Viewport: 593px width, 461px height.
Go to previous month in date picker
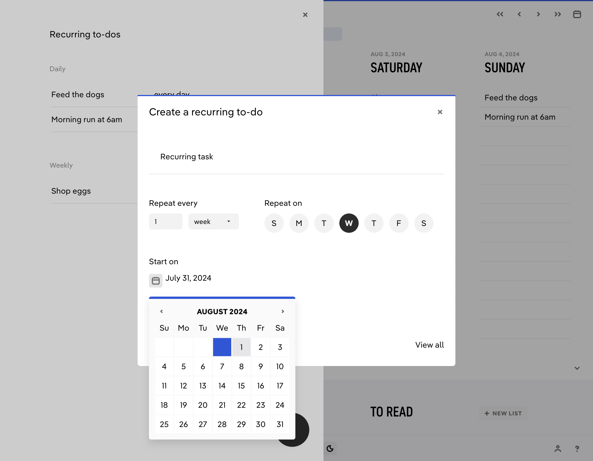point(161,311)
